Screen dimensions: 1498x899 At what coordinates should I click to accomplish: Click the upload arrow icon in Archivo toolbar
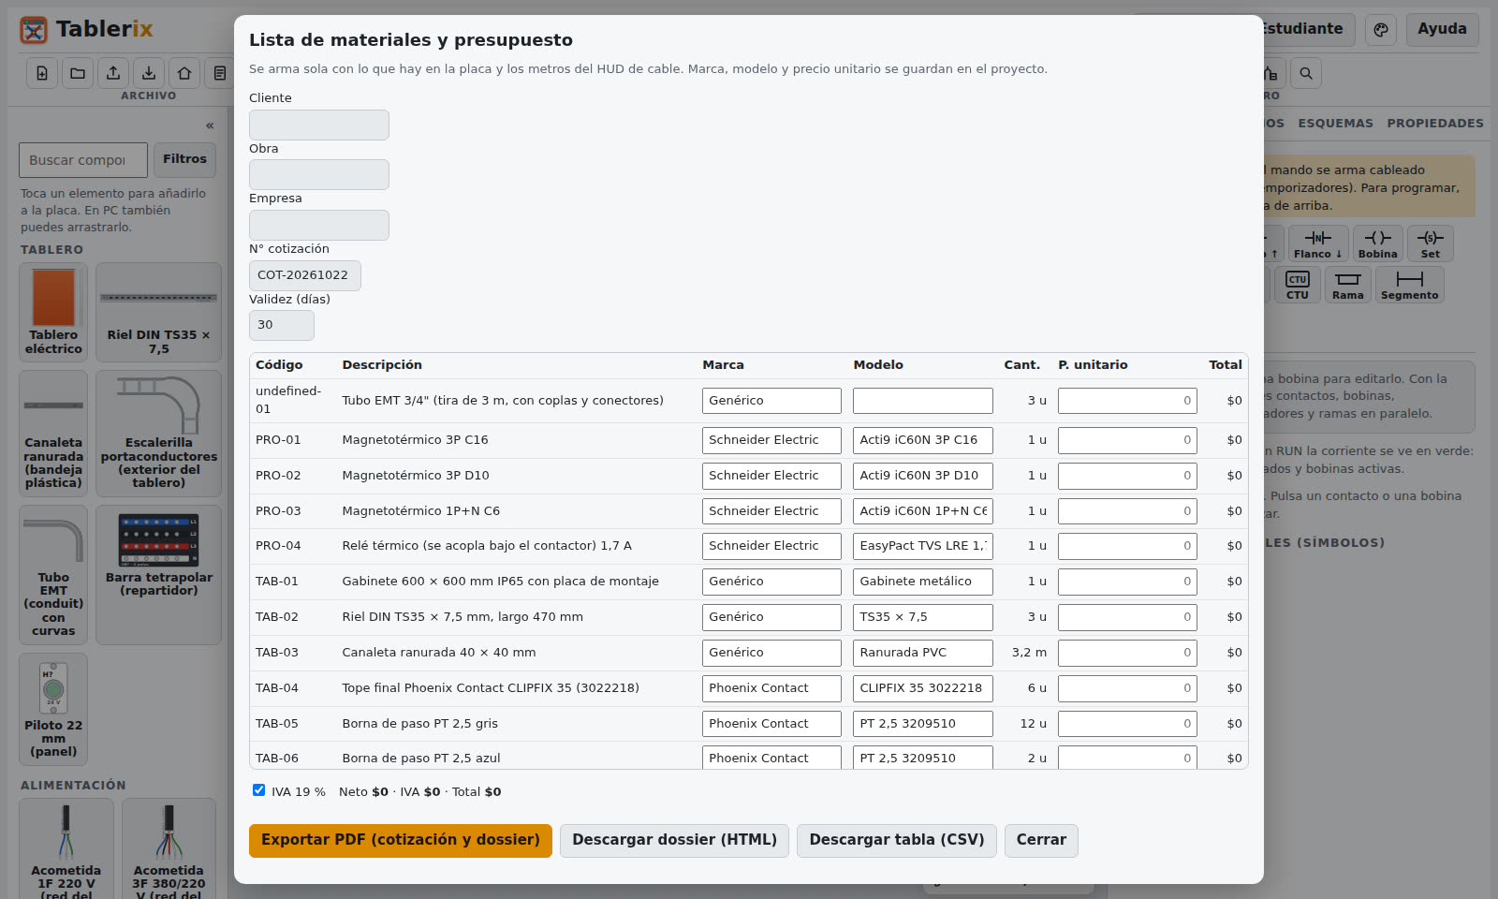coord(113,73)
